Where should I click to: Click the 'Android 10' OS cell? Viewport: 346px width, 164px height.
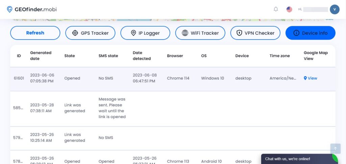(x=212, y=161)
